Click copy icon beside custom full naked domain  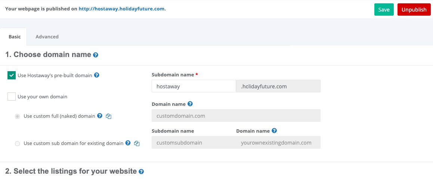point(108,116)
